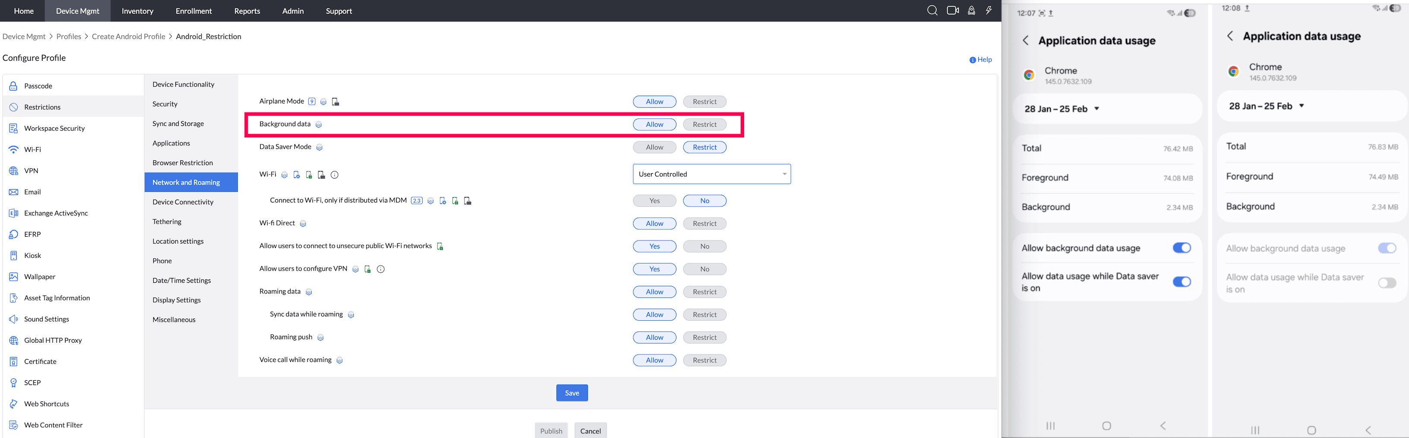Image resolution: width=1409 pixels, height=438 pixels.
Task: Open date range dropdown on right phone
Action: [x=1266, y=106]
